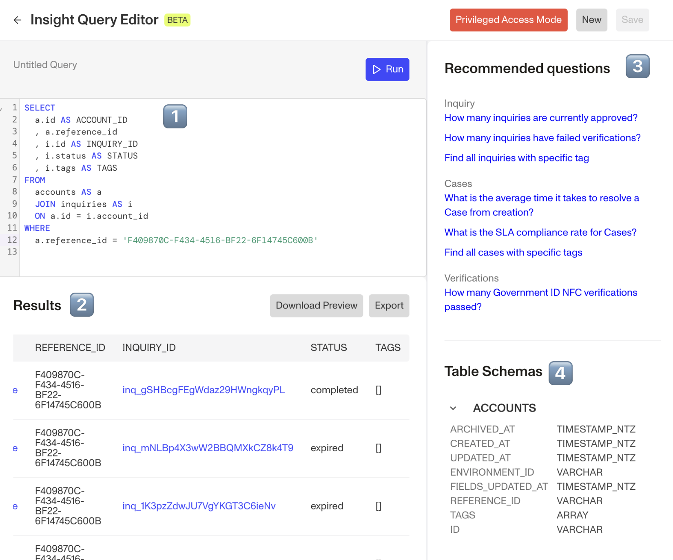The height and width of the screenshot is (560, 673).
Task: Click 'JOIN inquiries AS i' code line
Action: coord(83,204)
